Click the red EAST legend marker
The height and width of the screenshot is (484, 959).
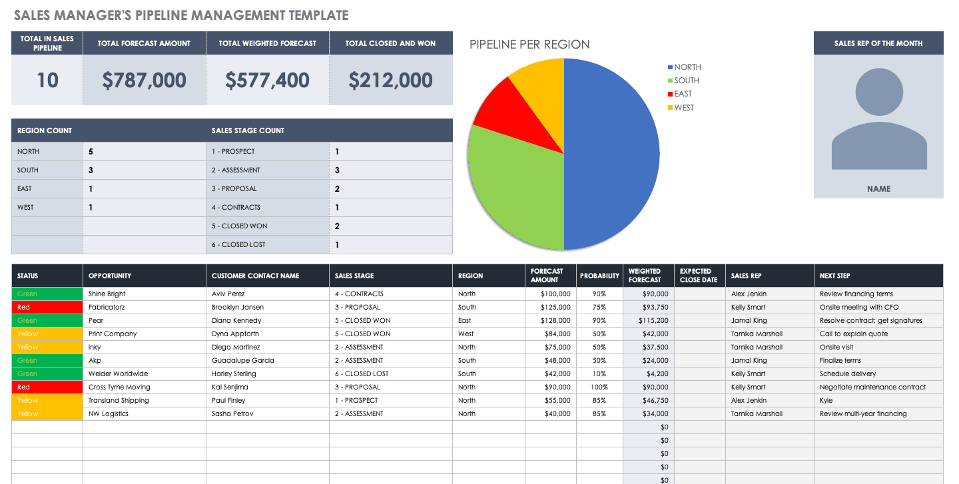coord(670,95)
